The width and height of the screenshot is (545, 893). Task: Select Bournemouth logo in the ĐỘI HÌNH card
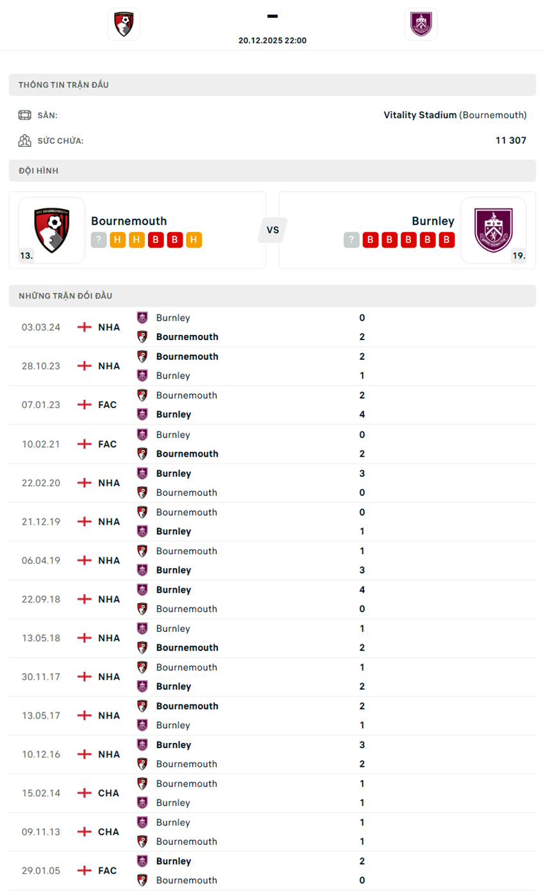(x=51, y=230)
